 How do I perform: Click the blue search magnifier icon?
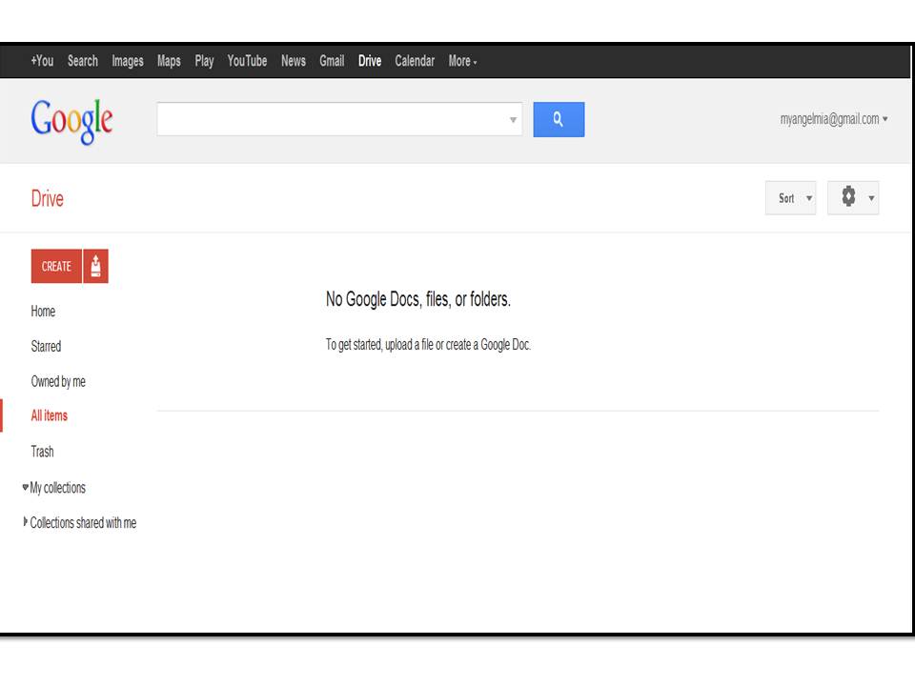558,119
